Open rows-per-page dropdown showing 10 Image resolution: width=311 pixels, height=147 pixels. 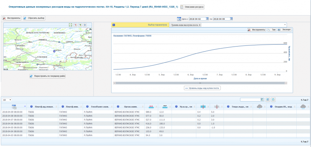click(x=7, y=100)
